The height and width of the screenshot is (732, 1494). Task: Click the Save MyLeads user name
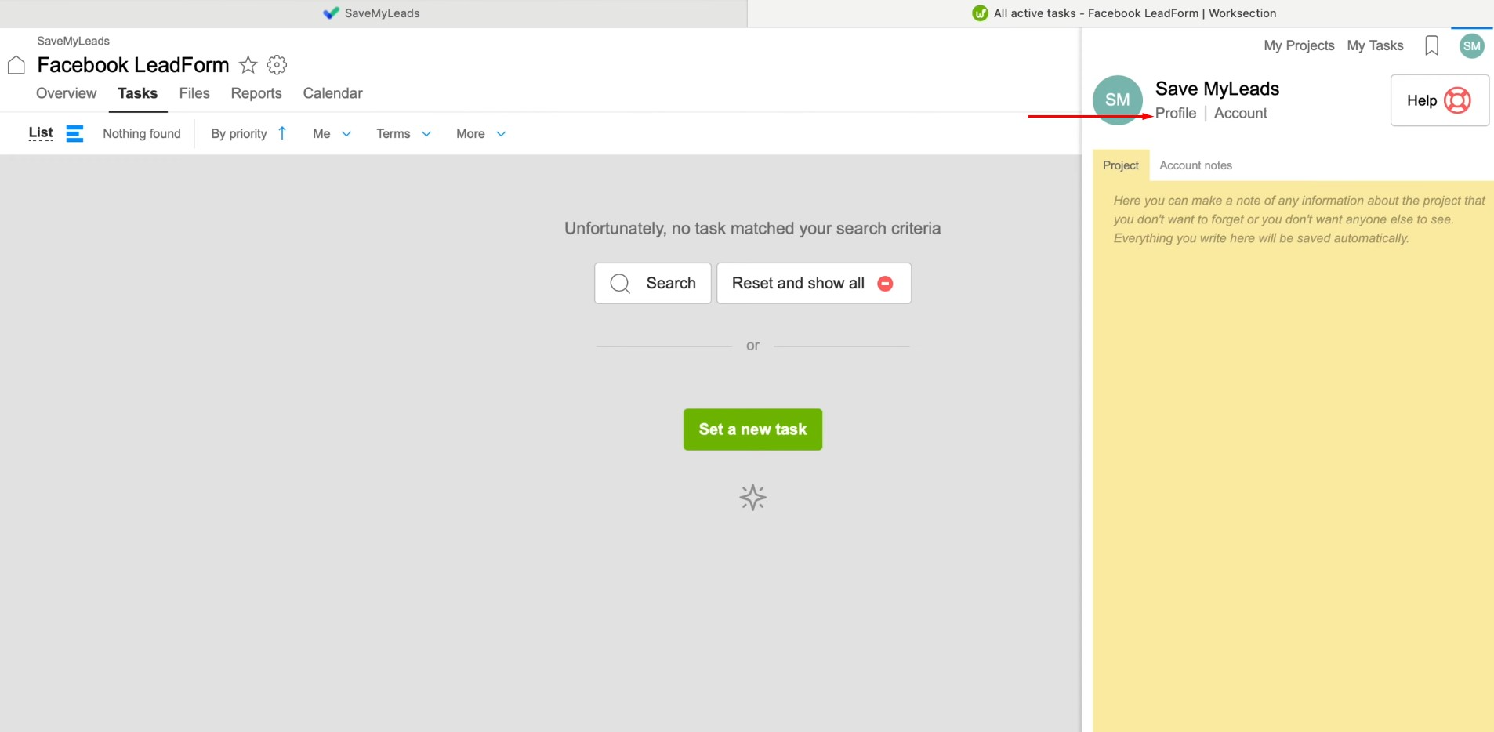[x=1217, y=89]
